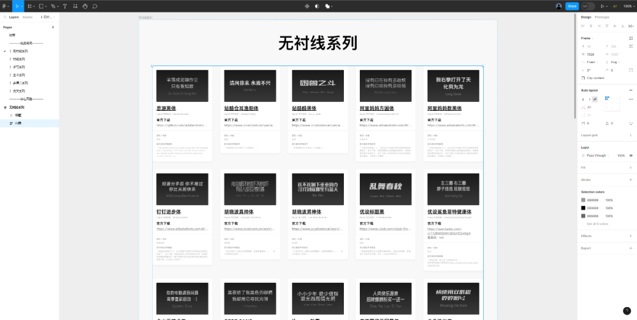Click the Create component icon in top bar
Viewport: 637px width, 320px height.
(307, 6)
